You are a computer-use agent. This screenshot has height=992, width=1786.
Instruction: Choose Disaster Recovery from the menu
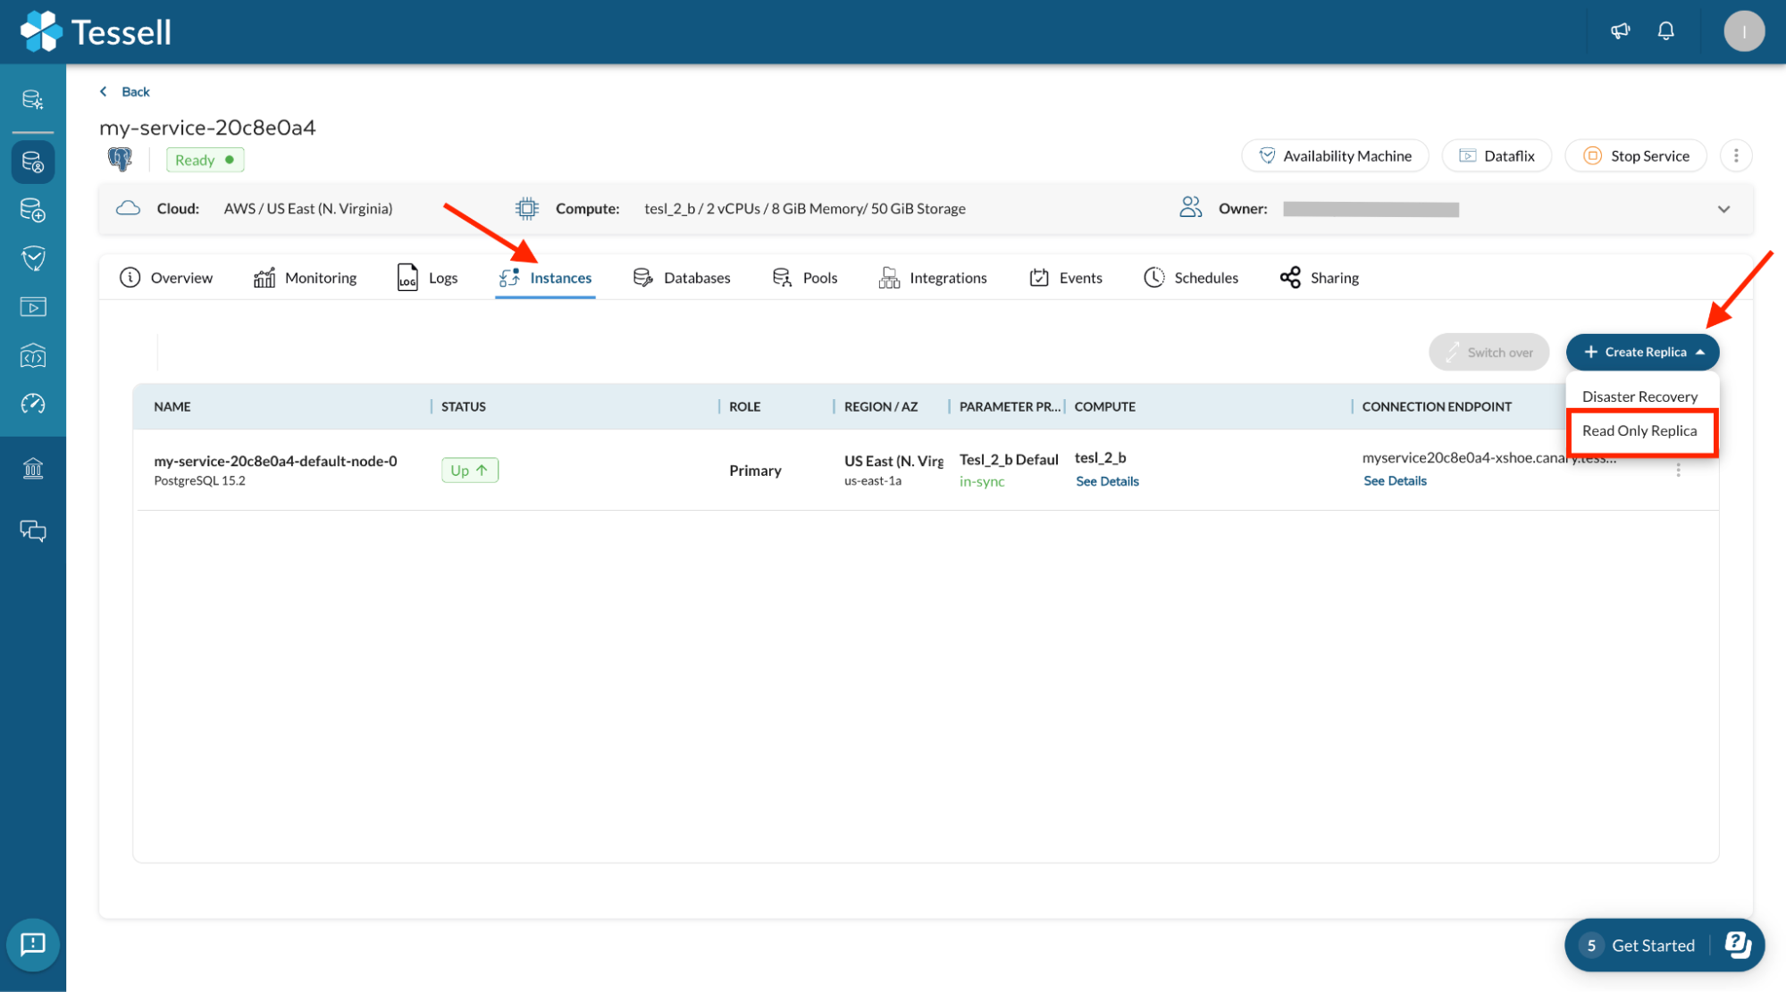pyautogui.click(x=1639, y=396)
